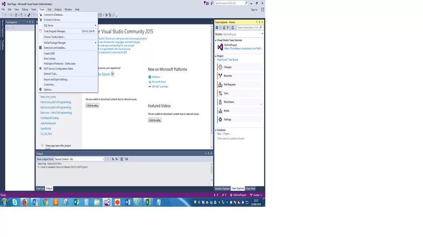Collapse the Visual Studio Team Services section

click(x=216, y=40)
